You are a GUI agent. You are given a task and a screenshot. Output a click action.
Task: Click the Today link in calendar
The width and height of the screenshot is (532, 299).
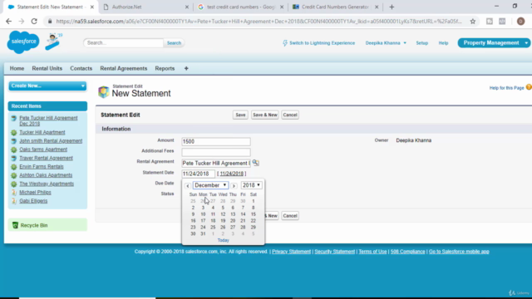pyautogui.click(x=224, y=240)
